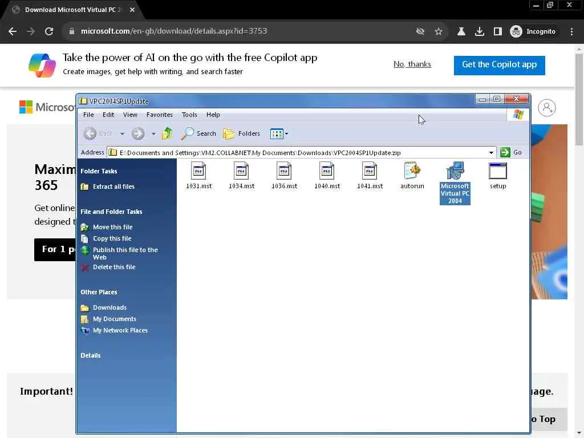Click Move this file task
Screen dimensions: 584x438
click(113, 227)
